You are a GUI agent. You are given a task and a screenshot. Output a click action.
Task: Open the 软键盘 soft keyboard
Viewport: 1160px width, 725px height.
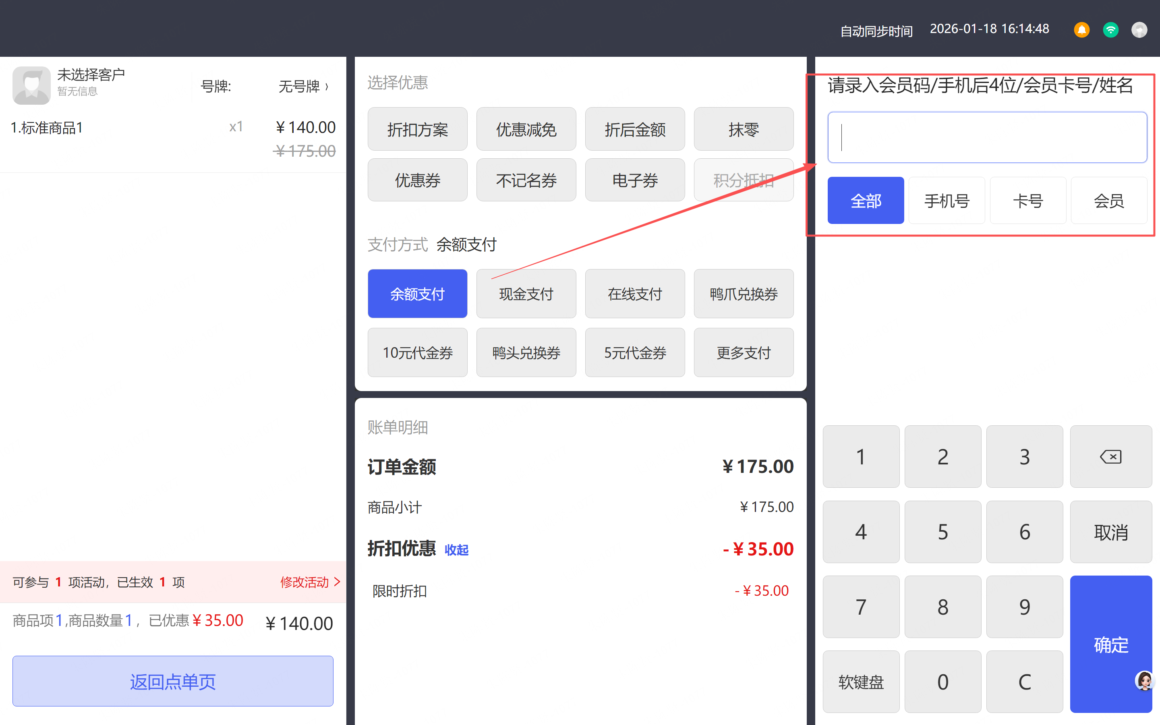pyautogui.click(x=861, y=681)
